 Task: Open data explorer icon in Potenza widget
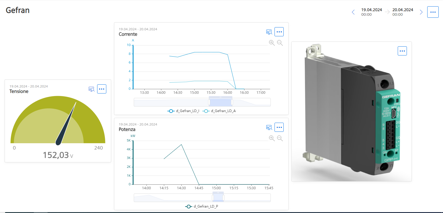(269, 128)
